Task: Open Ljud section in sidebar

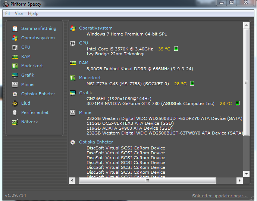Action: point(26,103)
